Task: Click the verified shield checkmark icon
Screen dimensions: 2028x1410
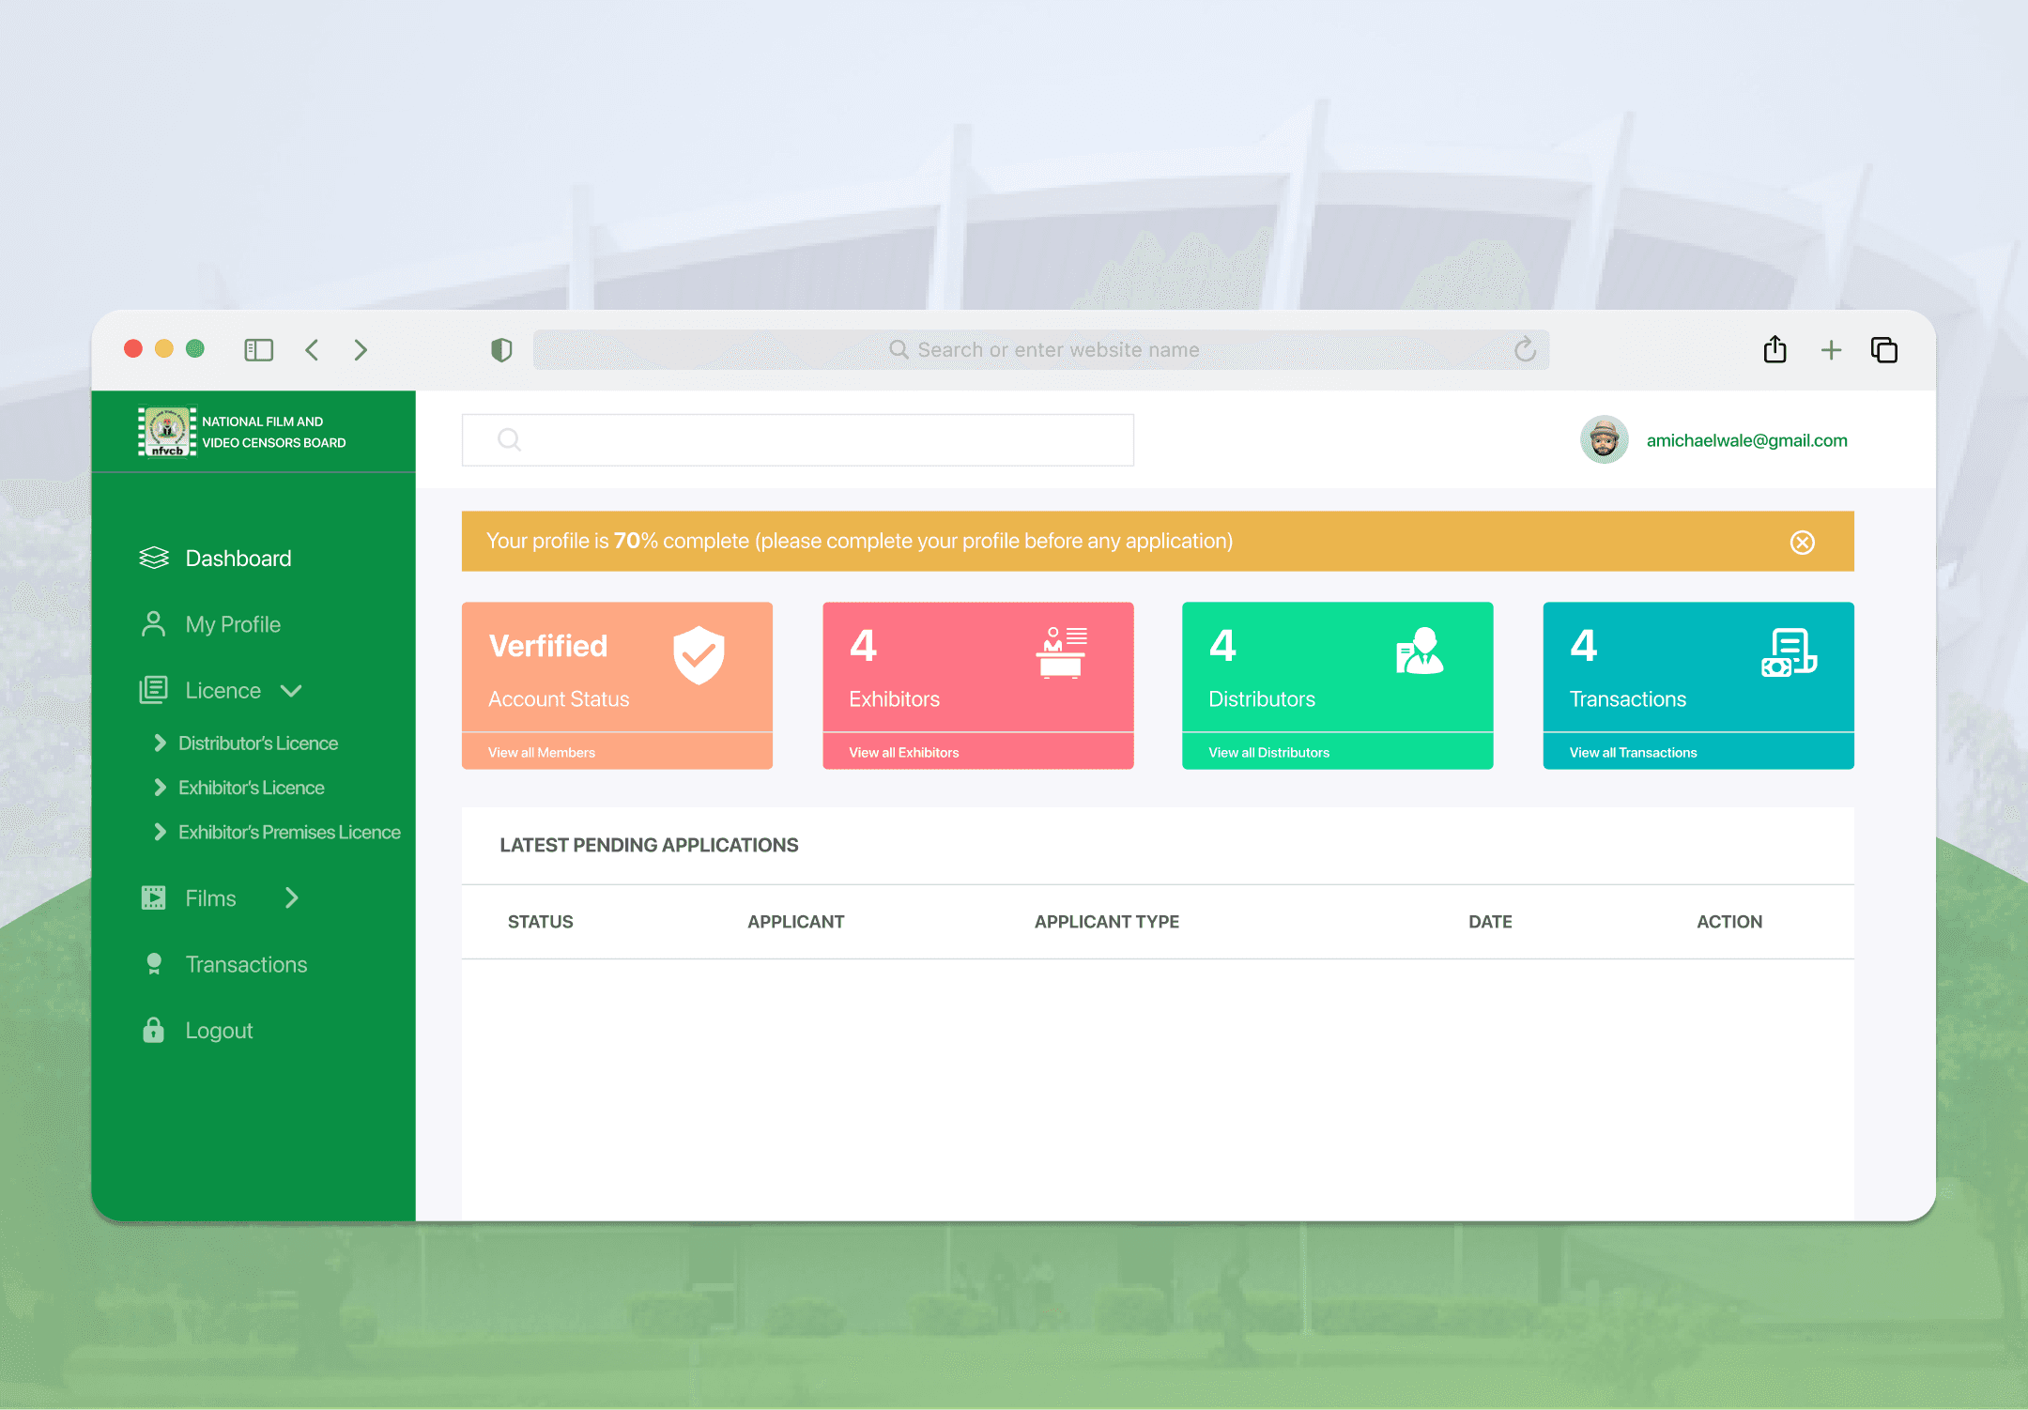Action: click(x=699, y=655)
